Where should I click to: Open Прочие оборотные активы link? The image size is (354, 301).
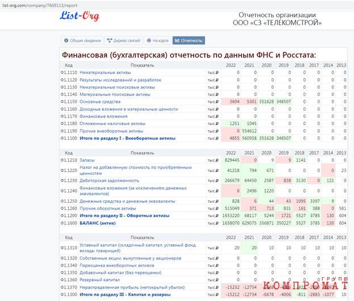point(108,208)
